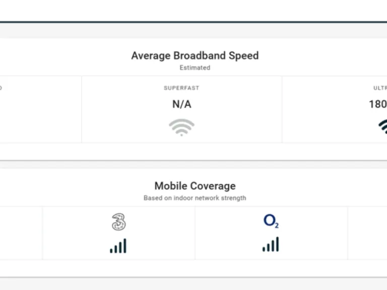Click the empty cell left of Three

tap(21, 233)
